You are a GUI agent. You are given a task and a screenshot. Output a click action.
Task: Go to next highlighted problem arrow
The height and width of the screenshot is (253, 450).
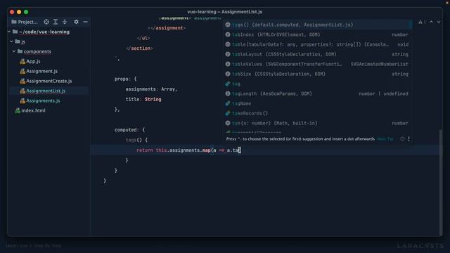tap(439, 22)
